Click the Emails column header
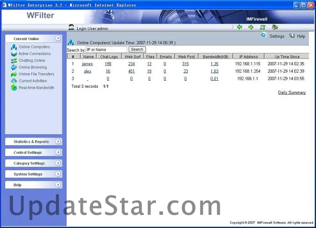This screenshot has height=228, width=316. [166, 56]
